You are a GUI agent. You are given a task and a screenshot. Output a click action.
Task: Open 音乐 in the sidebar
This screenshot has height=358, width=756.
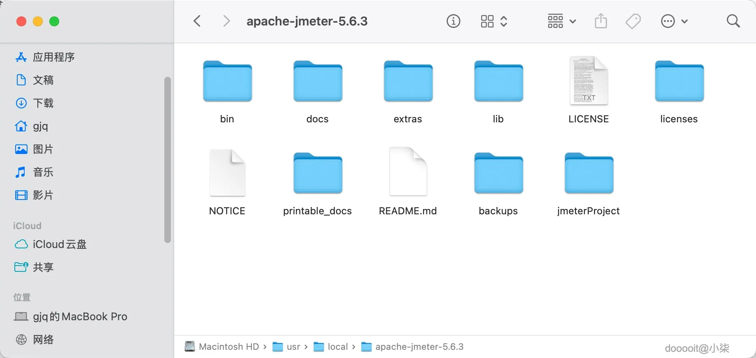35,172
